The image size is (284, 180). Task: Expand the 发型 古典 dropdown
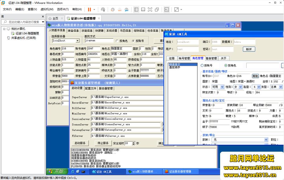click(x=281, y=87)
